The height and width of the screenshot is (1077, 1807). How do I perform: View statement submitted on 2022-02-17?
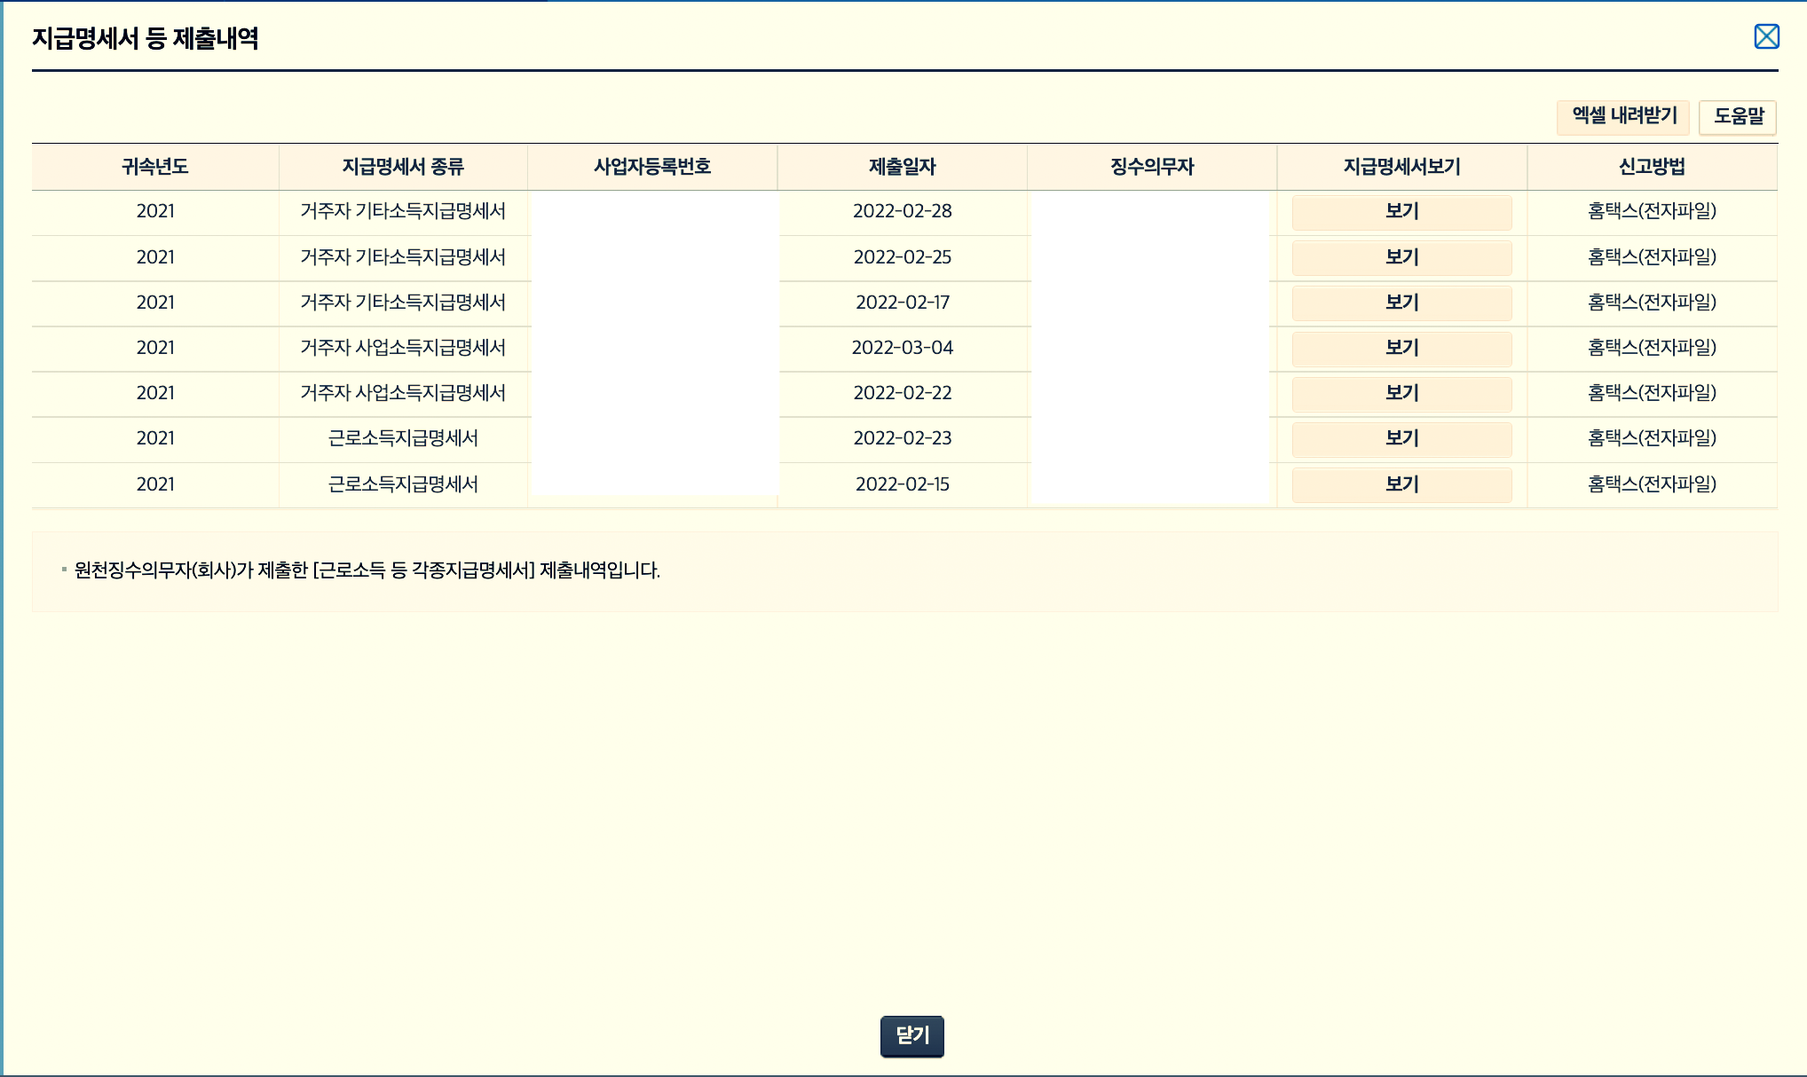(1401, 303)
